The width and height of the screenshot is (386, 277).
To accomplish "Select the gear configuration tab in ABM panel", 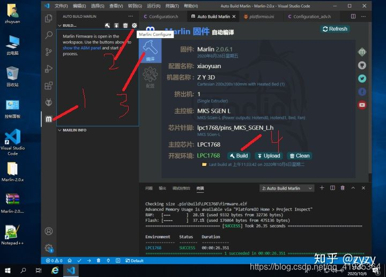I will click(150, 77).
